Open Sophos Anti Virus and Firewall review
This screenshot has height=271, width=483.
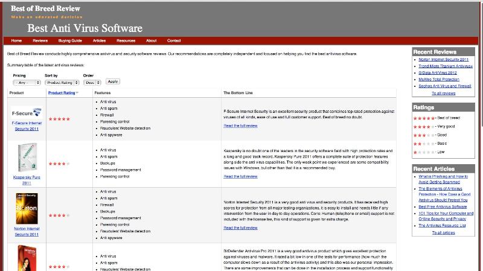click(445, 86)
